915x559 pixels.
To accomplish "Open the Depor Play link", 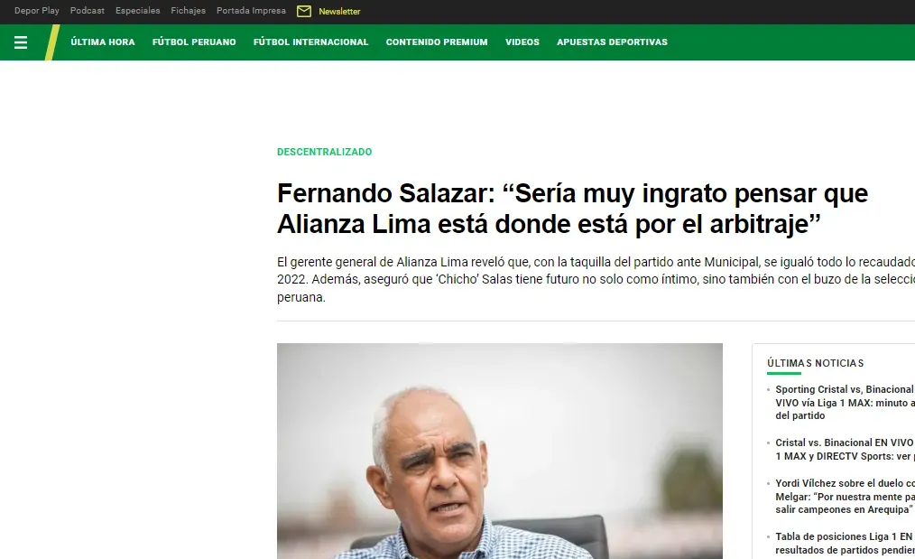I will 37,11.
